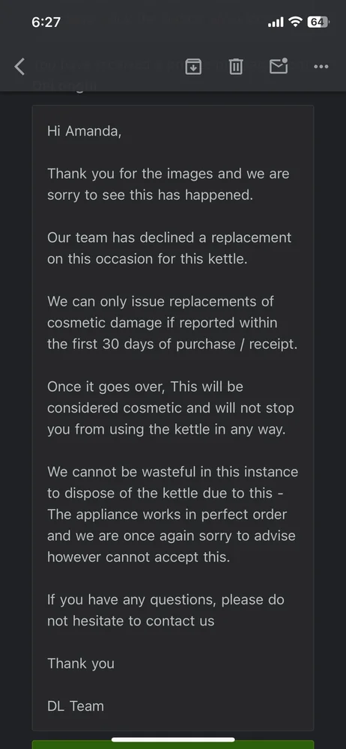Tap the "We cannot be wasteful" paragraph
346x749 pixels.
point(172,514)
